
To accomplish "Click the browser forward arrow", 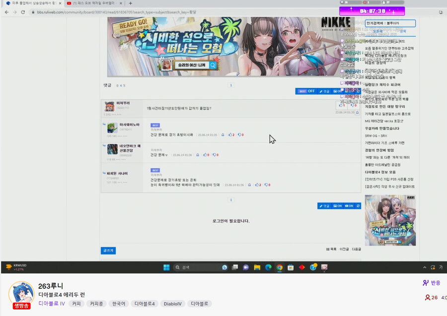I will pos(15,12).
